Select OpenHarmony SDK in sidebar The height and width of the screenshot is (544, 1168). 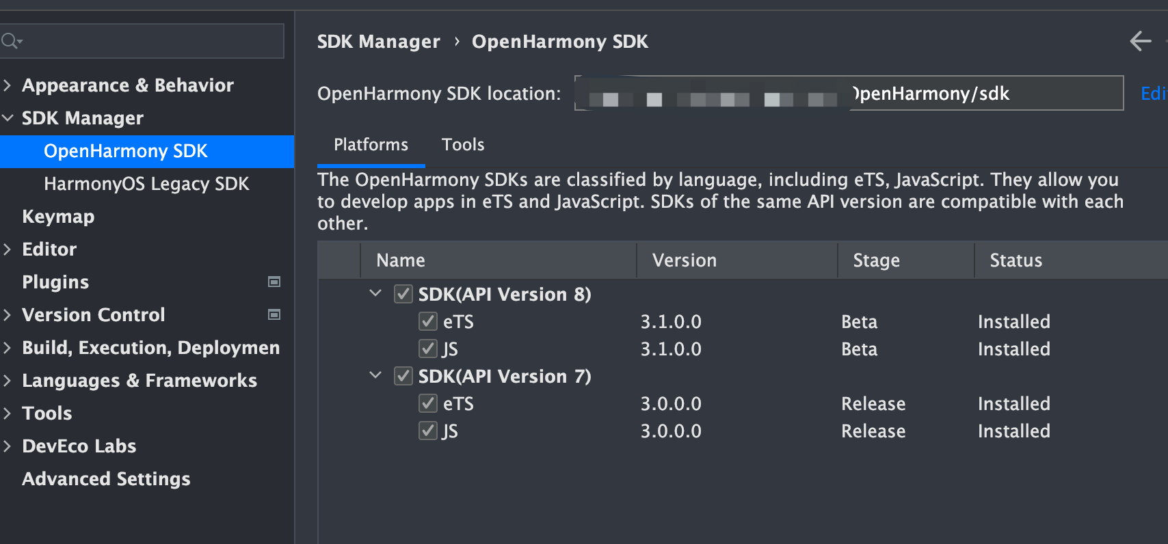pos(147,151)
